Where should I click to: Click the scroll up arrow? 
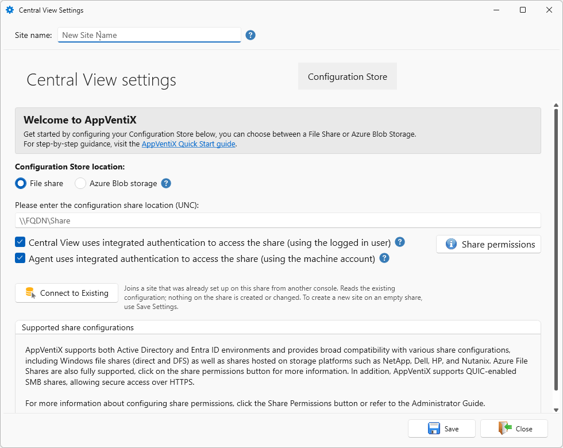(556, 105)
